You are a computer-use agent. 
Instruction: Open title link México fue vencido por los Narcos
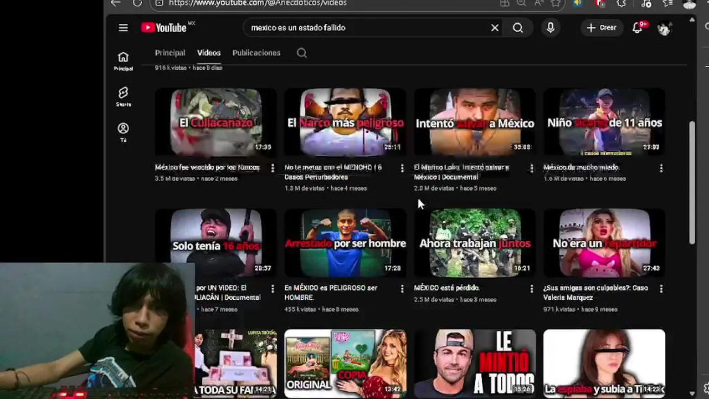207,167
